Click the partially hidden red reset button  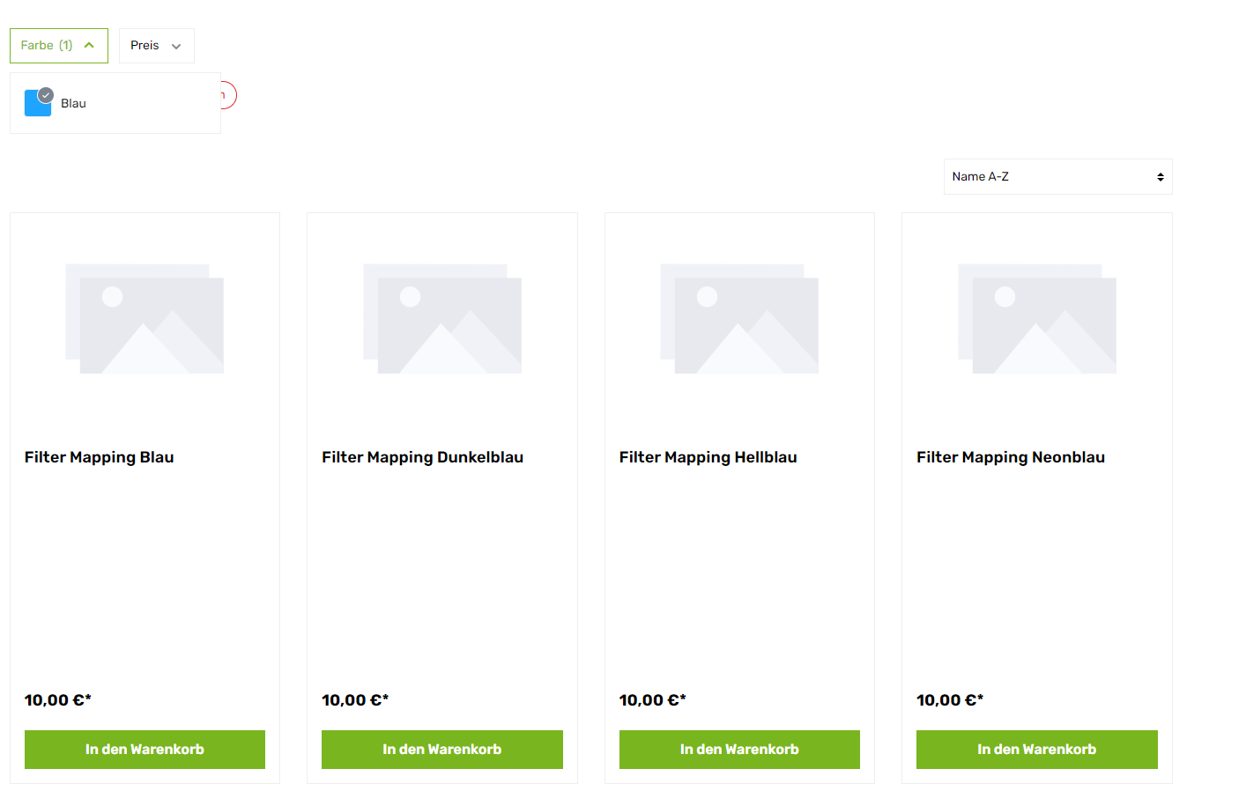(229, 95)
